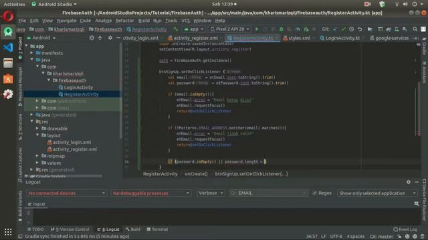
Task: Click Git: master branch in status bar
Action: click(x=381, y=237)
